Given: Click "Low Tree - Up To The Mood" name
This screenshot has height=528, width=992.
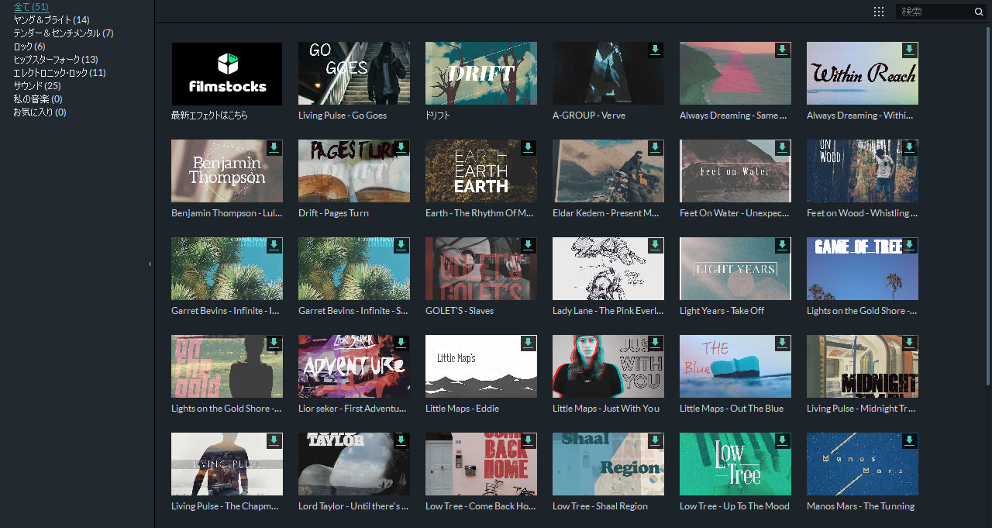Looking at the screenshot, I should pos(735,506).
